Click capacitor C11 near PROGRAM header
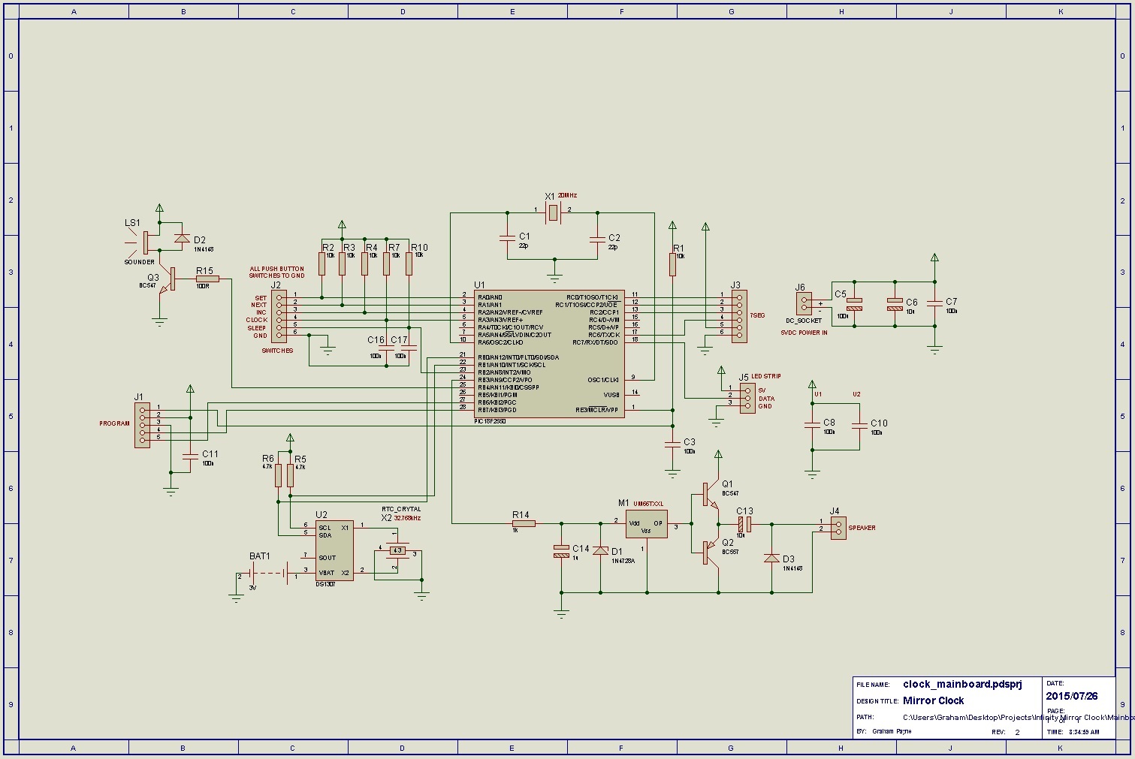The height and width of the screenshot is (759, 1135). click(191, 455)
